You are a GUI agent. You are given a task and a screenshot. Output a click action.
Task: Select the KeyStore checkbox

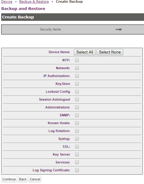(77, 84)
